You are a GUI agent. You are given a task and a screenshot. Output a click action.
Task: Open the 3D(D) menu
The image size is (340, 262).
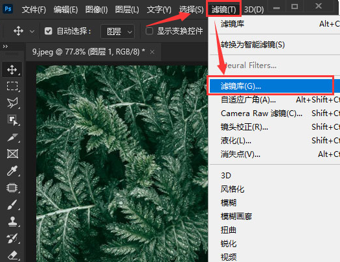coord(254,10)
